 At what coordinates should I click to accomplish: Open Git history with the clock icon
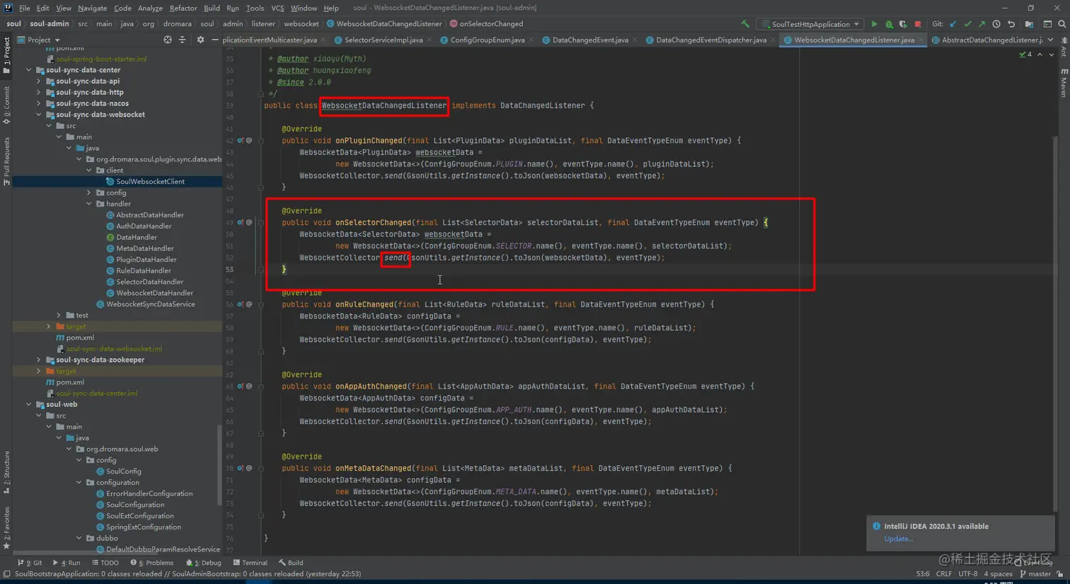(x=996, y=24)
